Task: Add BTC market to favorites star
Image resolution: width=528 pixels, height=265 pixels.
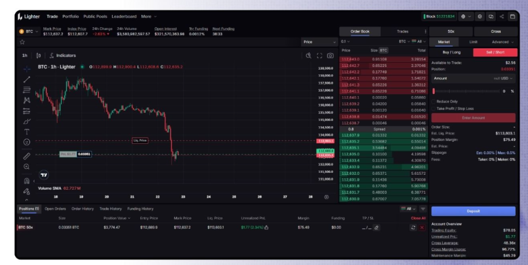Action: [x=22, y=42]
